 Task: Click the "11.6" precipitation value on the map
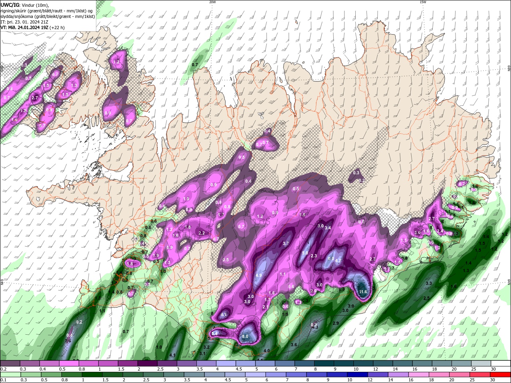click(x=363, y=292)
